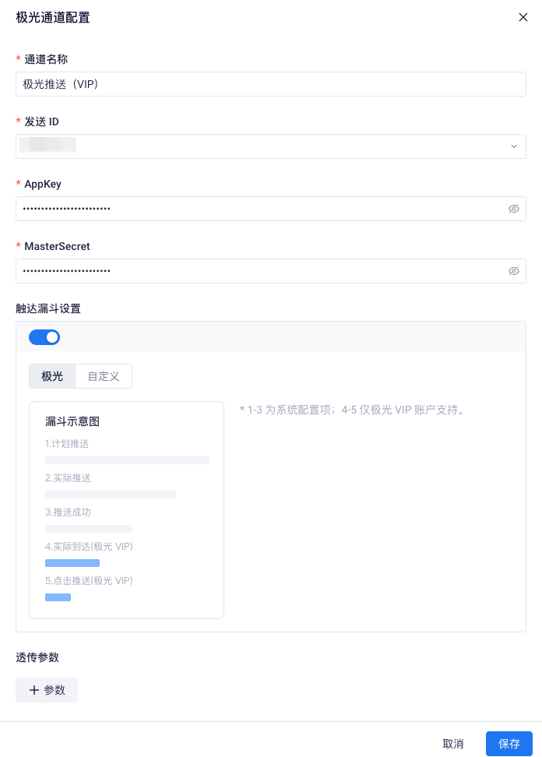The width and height of the screenshot is (542, 757).
Task: Reveal MasterSecret via eye icon
Action: tap(513, 271)
